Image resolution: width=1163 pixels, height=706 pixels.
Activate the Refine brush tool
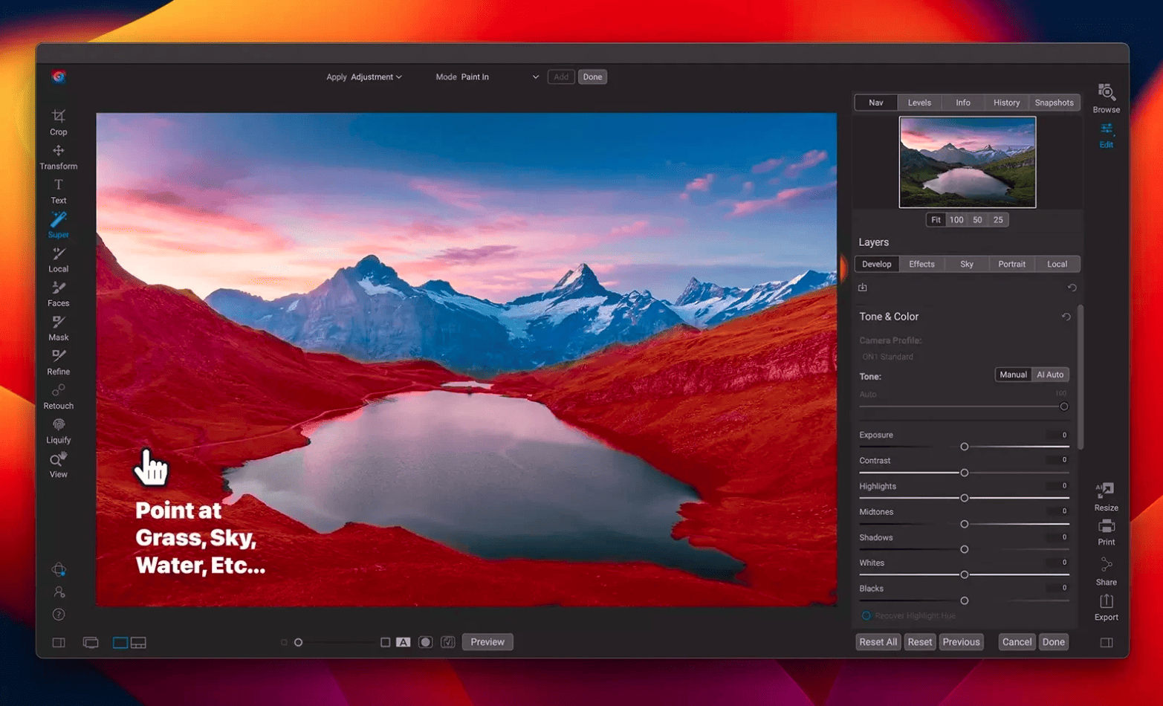coord(59,362)
